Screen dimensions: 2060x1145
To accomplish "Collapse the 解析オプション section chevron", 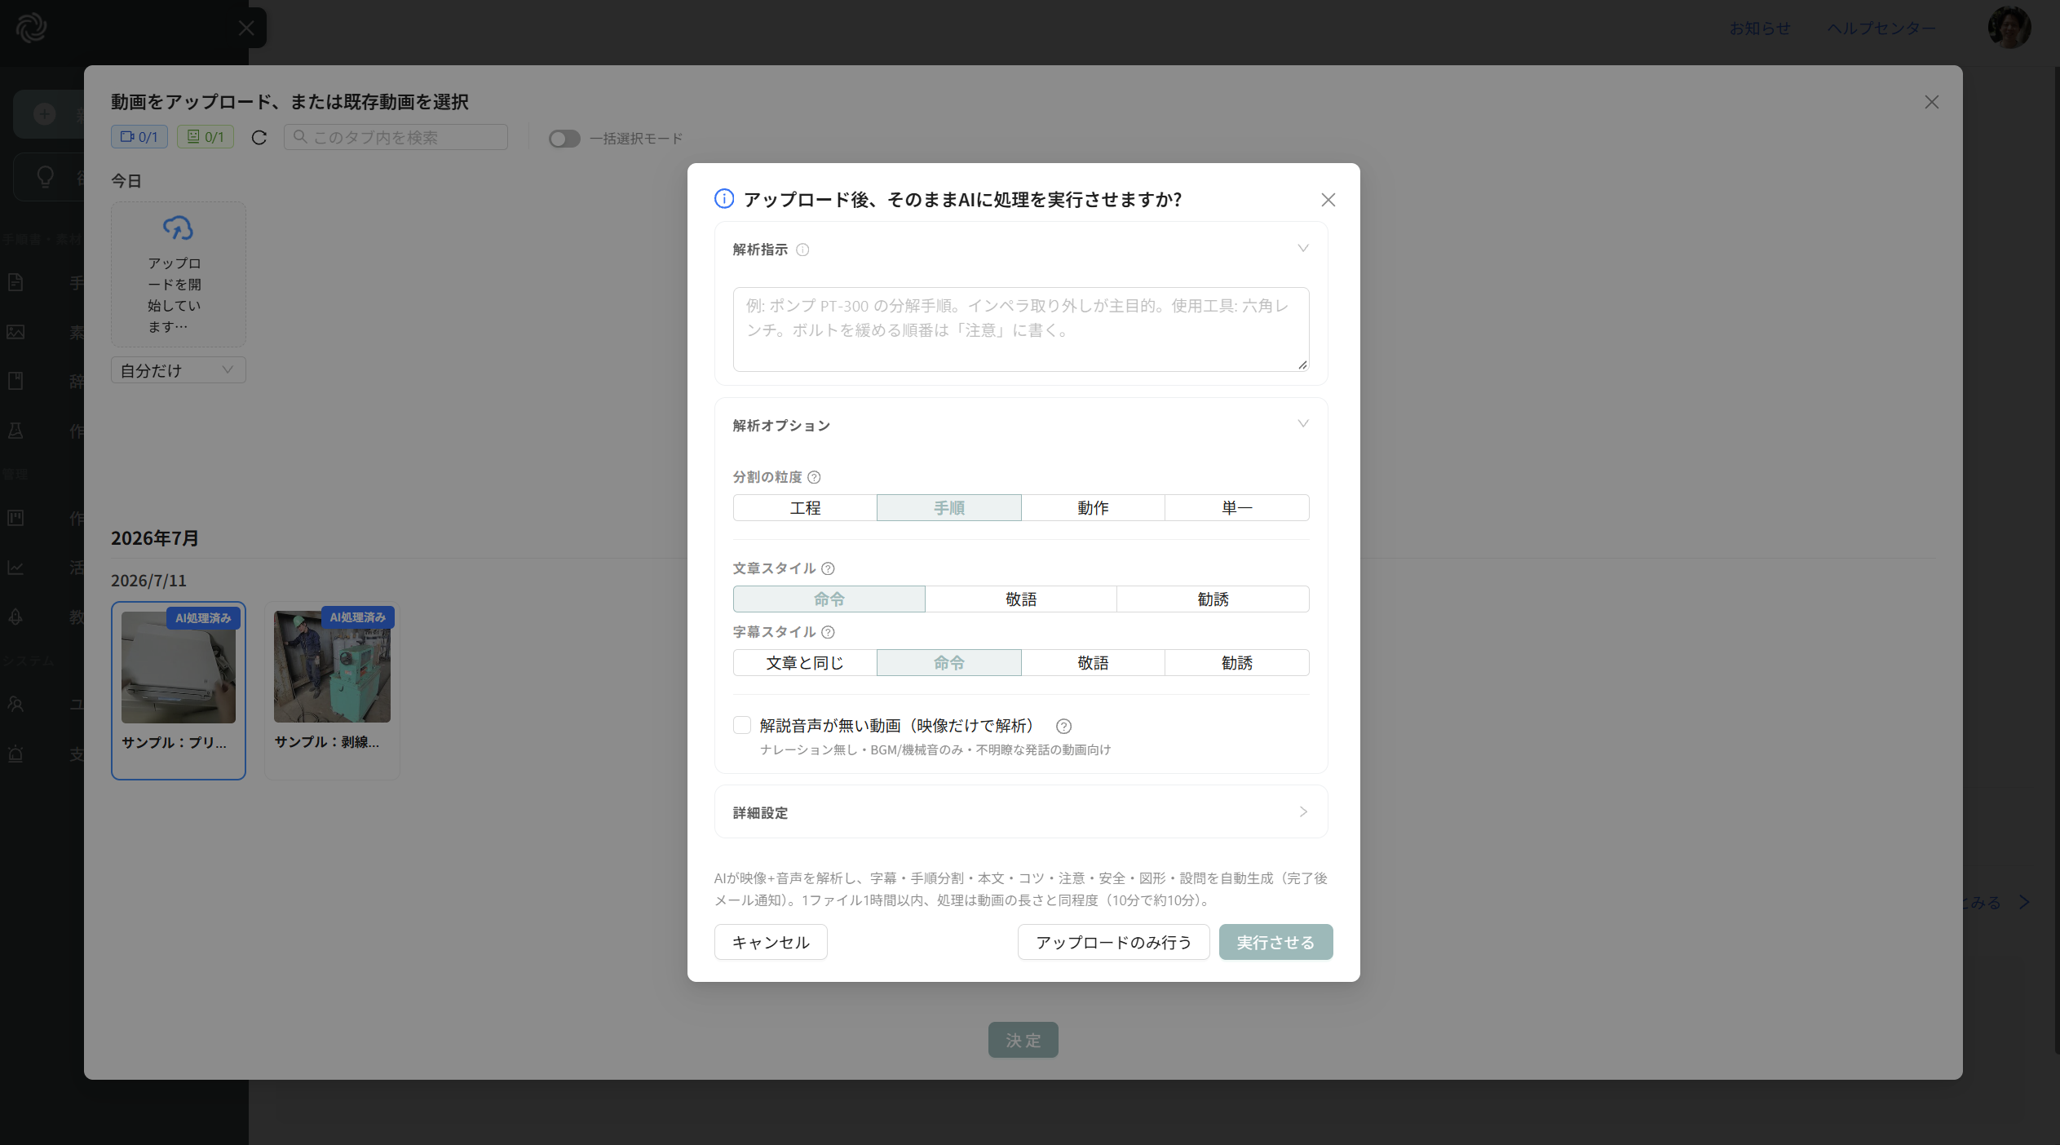I will 1303,424.
